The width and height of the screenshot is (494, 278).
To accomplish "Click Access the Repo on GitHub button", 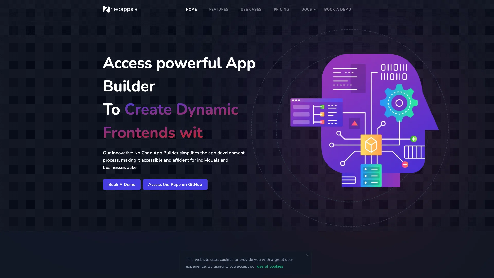I will coord(175,184).
